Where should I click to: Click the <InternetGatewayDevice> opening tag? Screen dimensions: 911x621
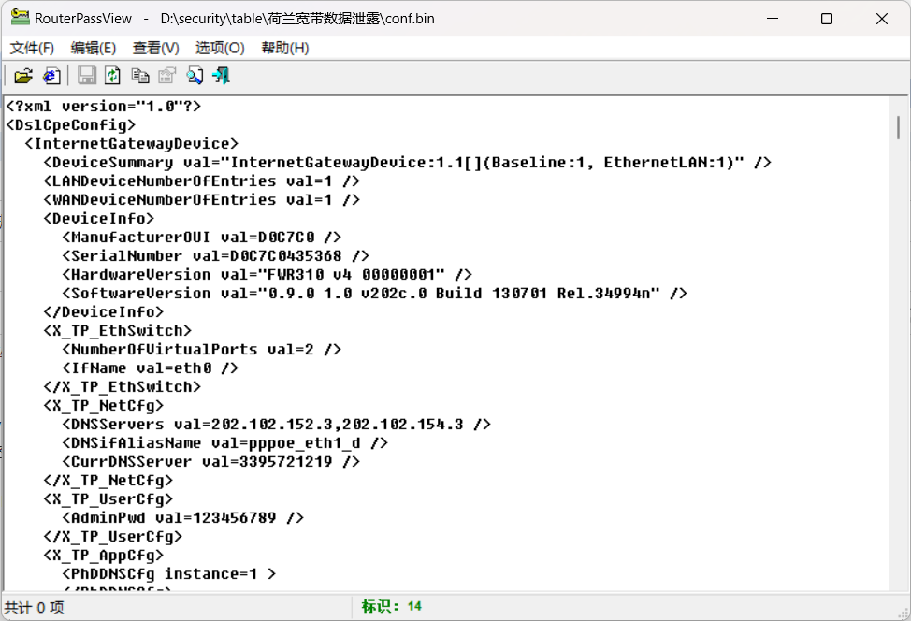pos(131,143)
